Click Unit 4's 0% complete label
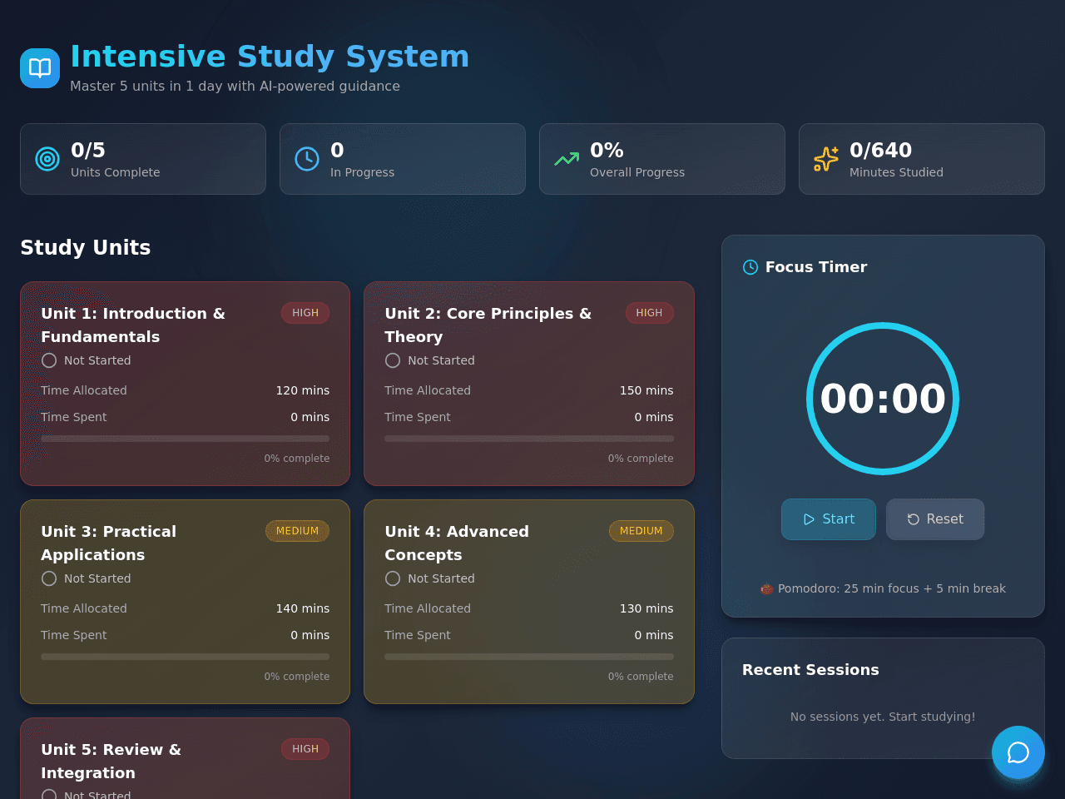1065x799 pixels. tap(641, 677)
